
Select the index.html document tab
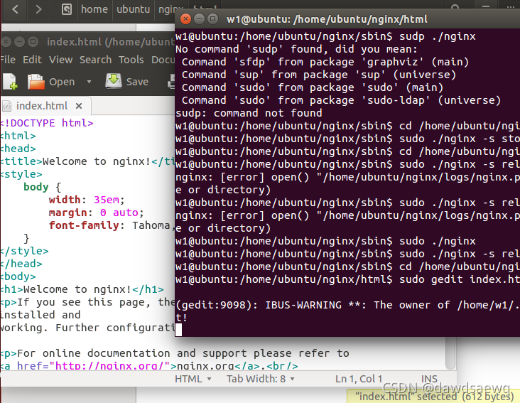click(42, 106)
